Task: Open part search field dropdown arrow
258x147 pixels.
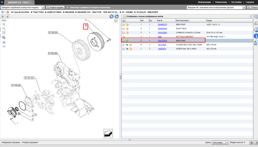Action: point(244,7)
